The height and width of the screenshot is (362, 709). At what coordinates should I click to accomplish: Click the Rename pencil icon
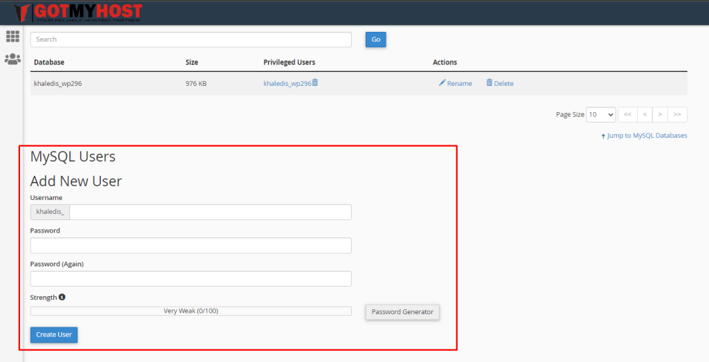[442, 83]
